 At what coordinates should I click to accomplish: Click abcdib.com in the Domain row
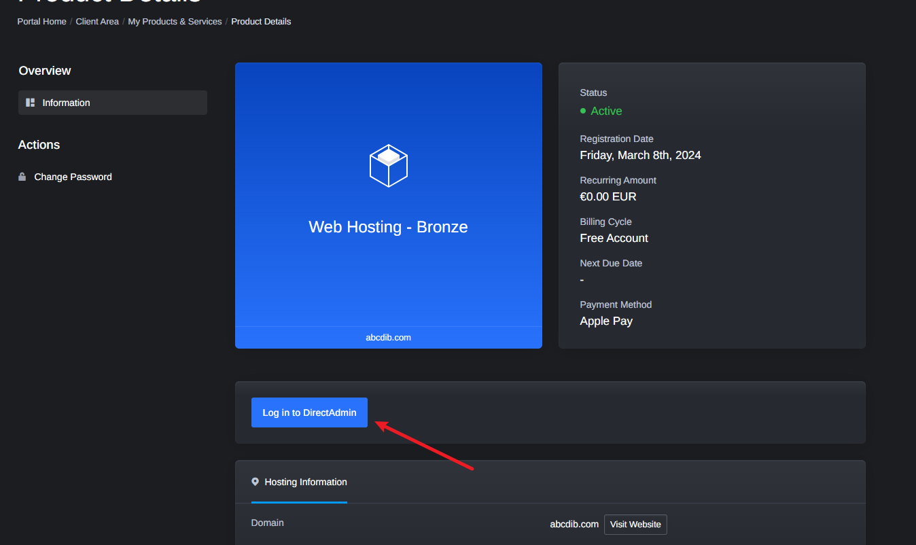[574, 524]
